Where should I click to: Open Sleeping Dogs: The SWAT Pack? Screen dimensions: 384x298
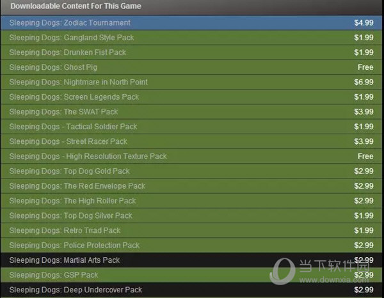click(x=191, y=112)
